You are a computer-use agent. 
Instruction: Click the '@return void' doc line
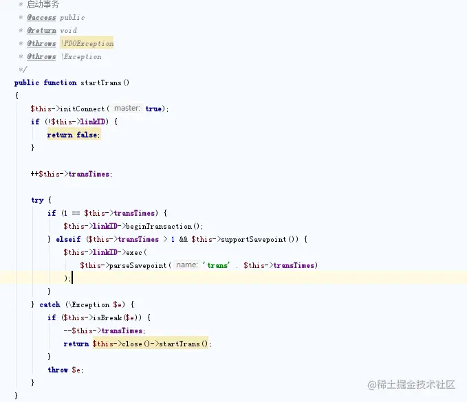coord(52,30)
